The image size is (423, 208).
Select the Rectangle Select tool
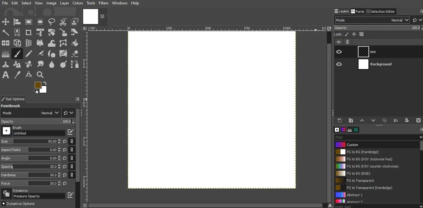point(29,22)
